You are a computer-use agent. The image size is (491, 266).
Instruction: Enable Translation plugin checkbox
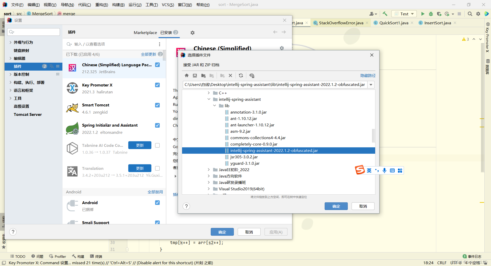coord(158,168)
